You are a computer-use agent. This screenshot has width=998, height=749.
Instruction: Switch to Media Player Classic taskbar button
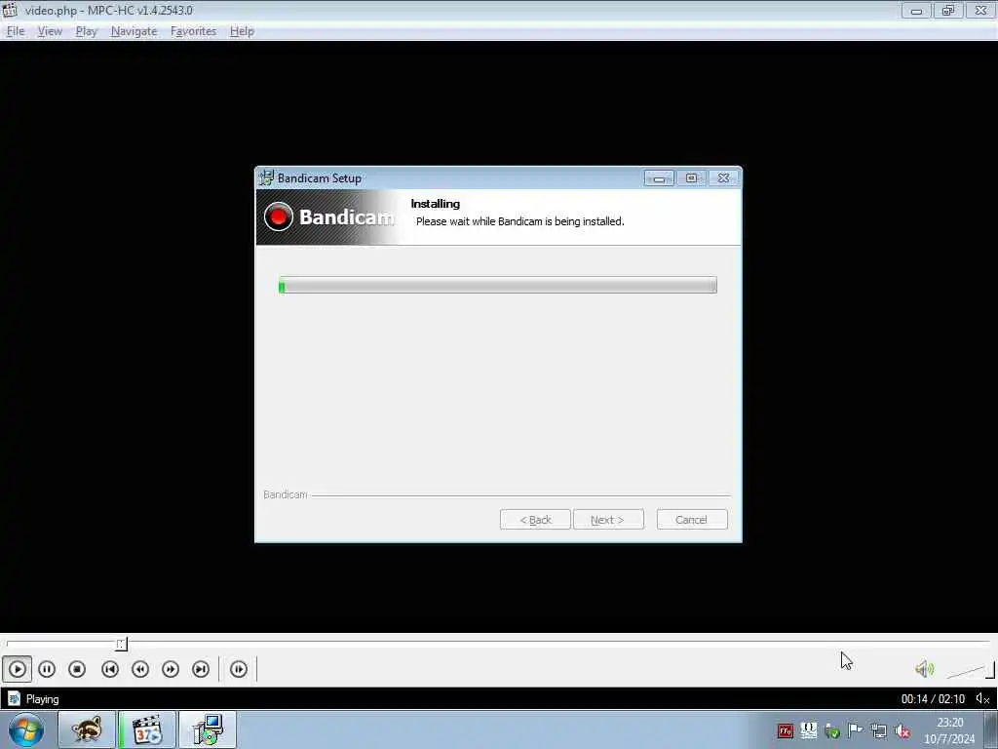tap(147, 729)
